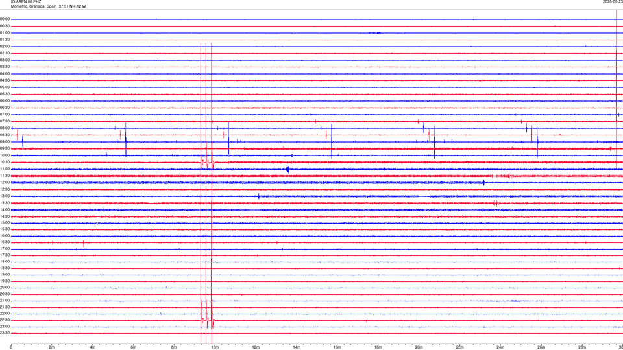Screen dimensions: 623x350
Task: Select the 19:00 time row label
Action: pos(5,275)
